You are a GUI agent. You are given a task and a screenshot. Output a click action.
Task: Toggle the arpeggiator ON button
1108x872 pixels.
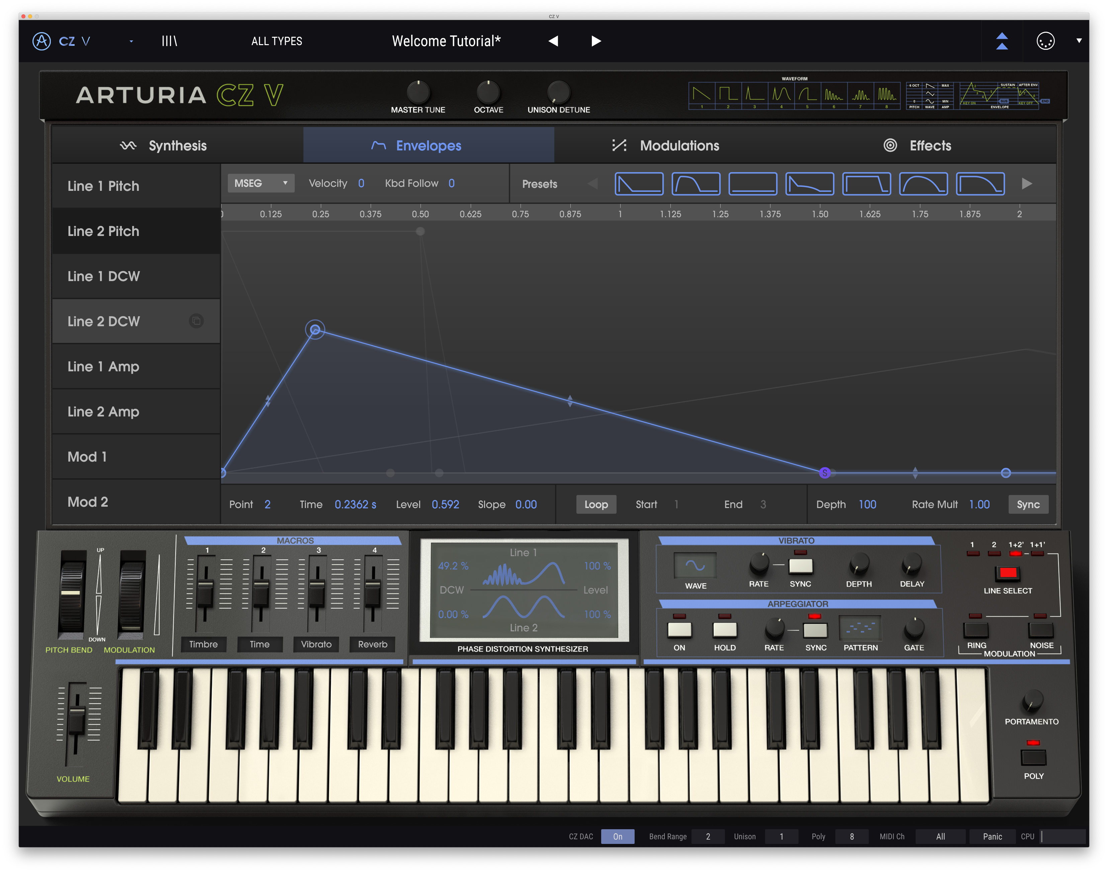pyautogui.click(x=679, y=629)
